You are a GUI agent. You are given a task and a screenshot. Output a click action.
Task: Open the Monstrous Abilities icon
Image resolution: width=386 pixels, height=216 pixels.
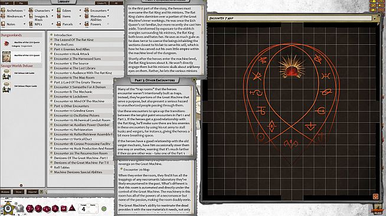pos(86,16)
